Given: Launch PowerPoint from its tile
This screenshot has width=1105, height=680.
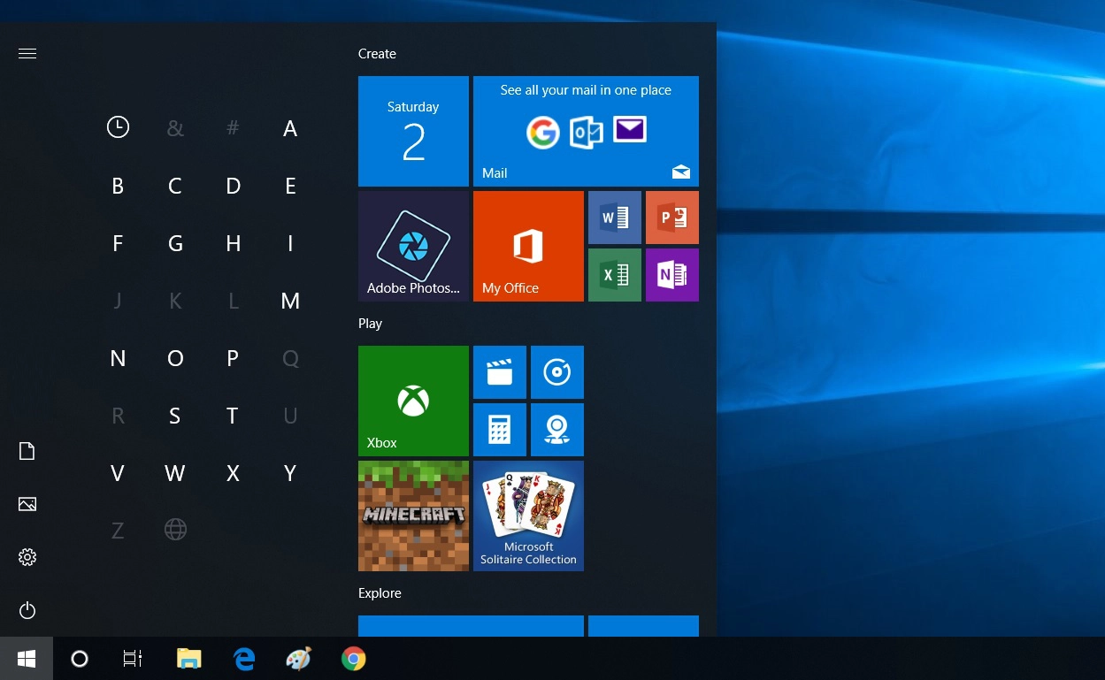Looking at the screenshot, I should tap(671, 218).
